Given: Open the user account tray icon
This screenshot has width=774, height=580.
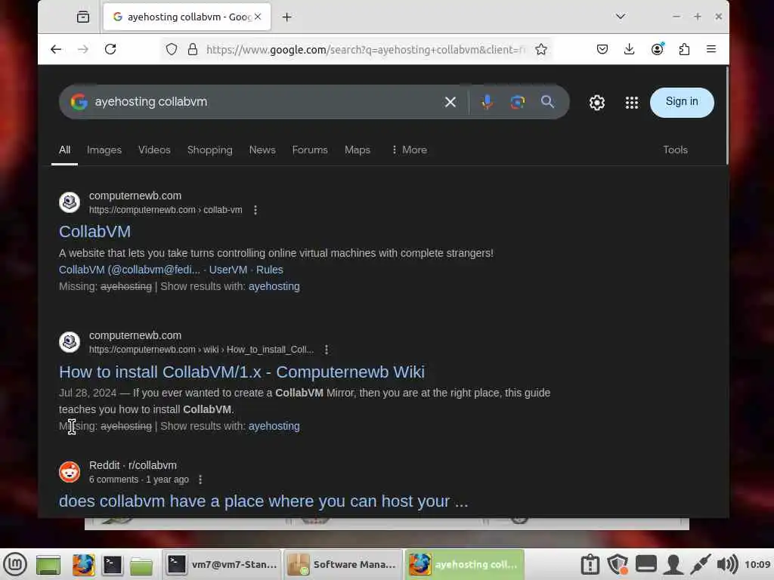Looking at the screenshot, I should (x=673, y=564).
